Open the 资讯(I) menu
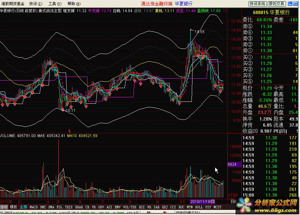 click(x=36, y=3)
